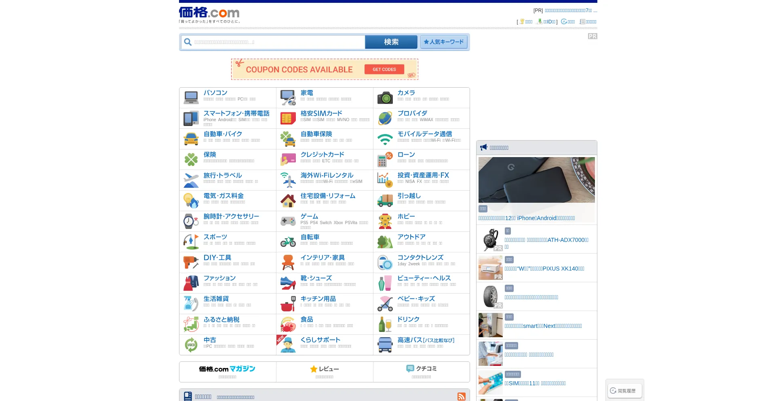Open the 閲覧履歴 browsing history button
776x401 pixels.
click(x=624, y=391)
